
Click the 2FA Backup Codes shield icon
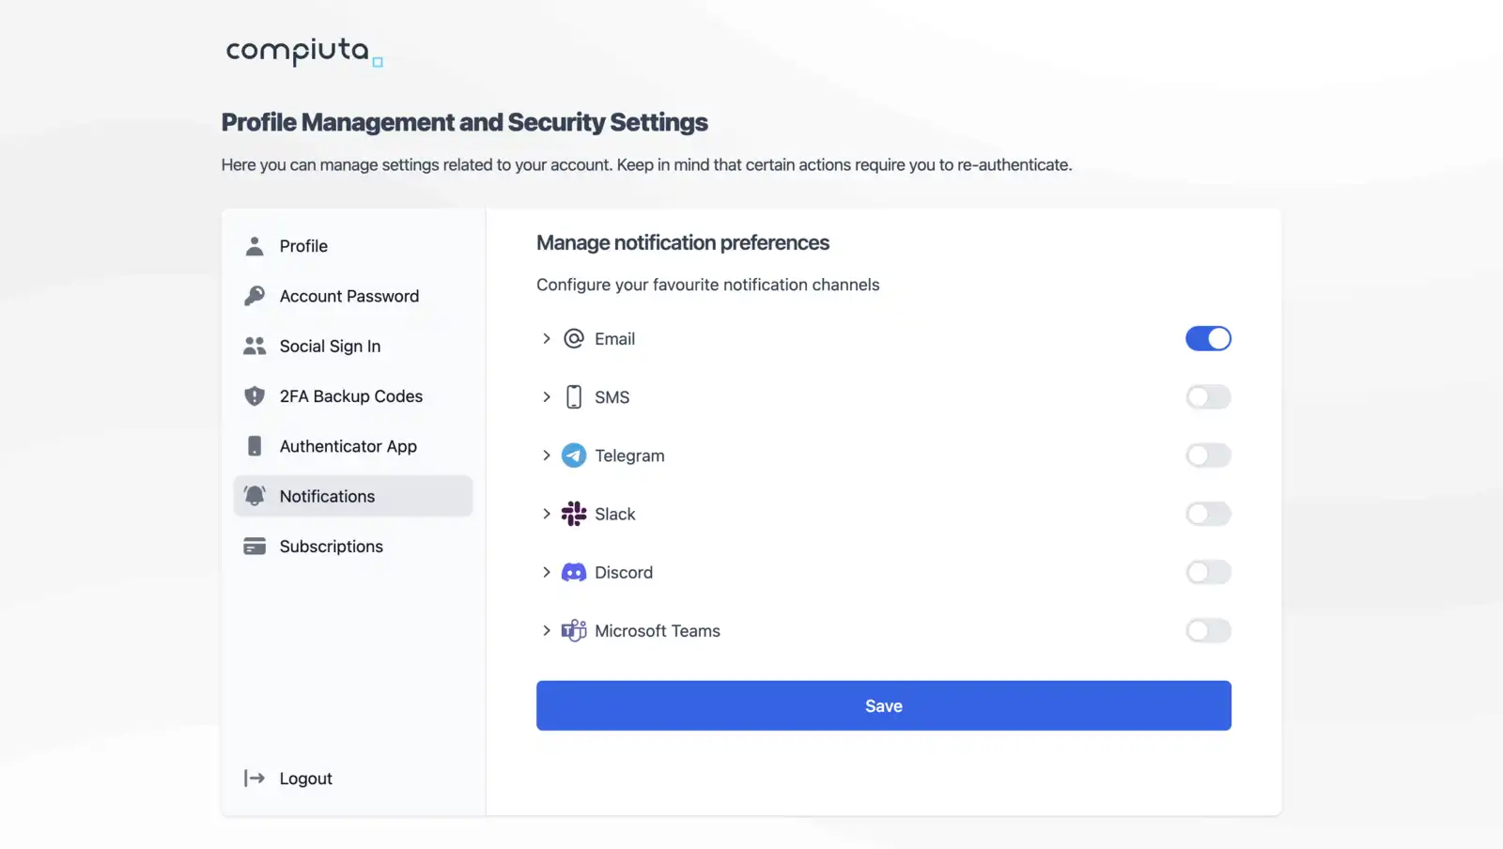coord(254,395)
